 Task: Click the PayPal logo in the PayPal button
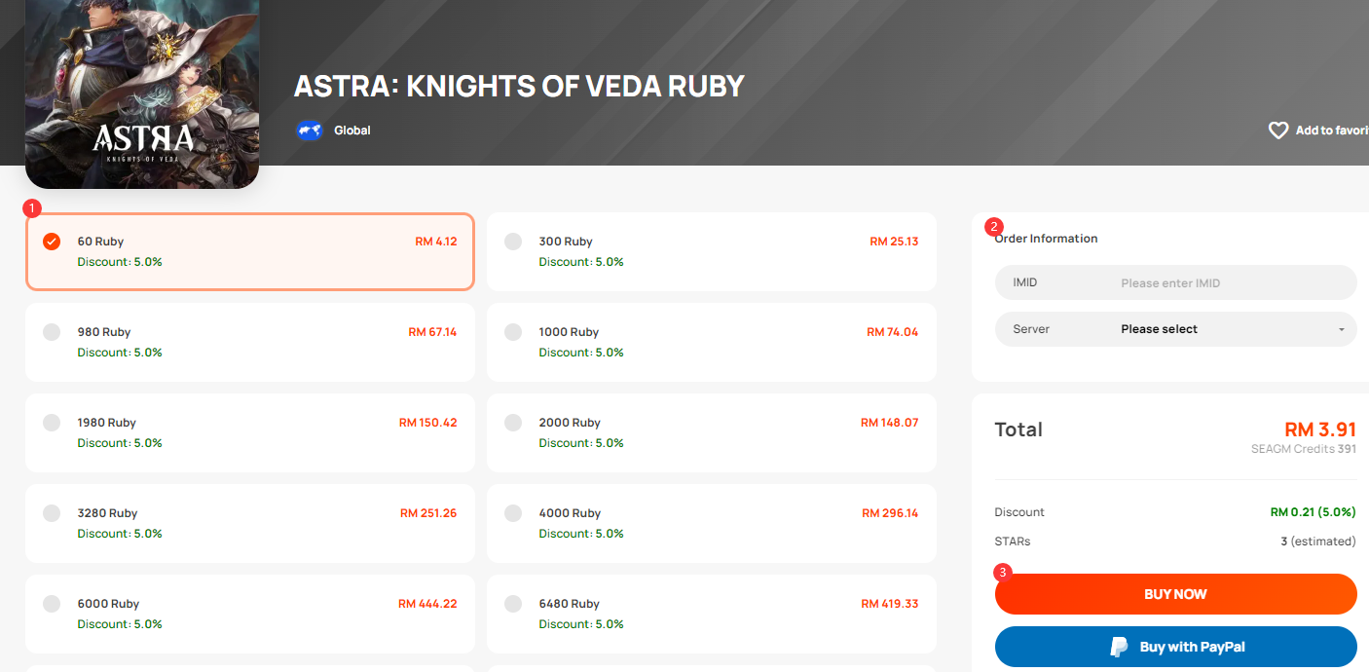click(1120, 647)
